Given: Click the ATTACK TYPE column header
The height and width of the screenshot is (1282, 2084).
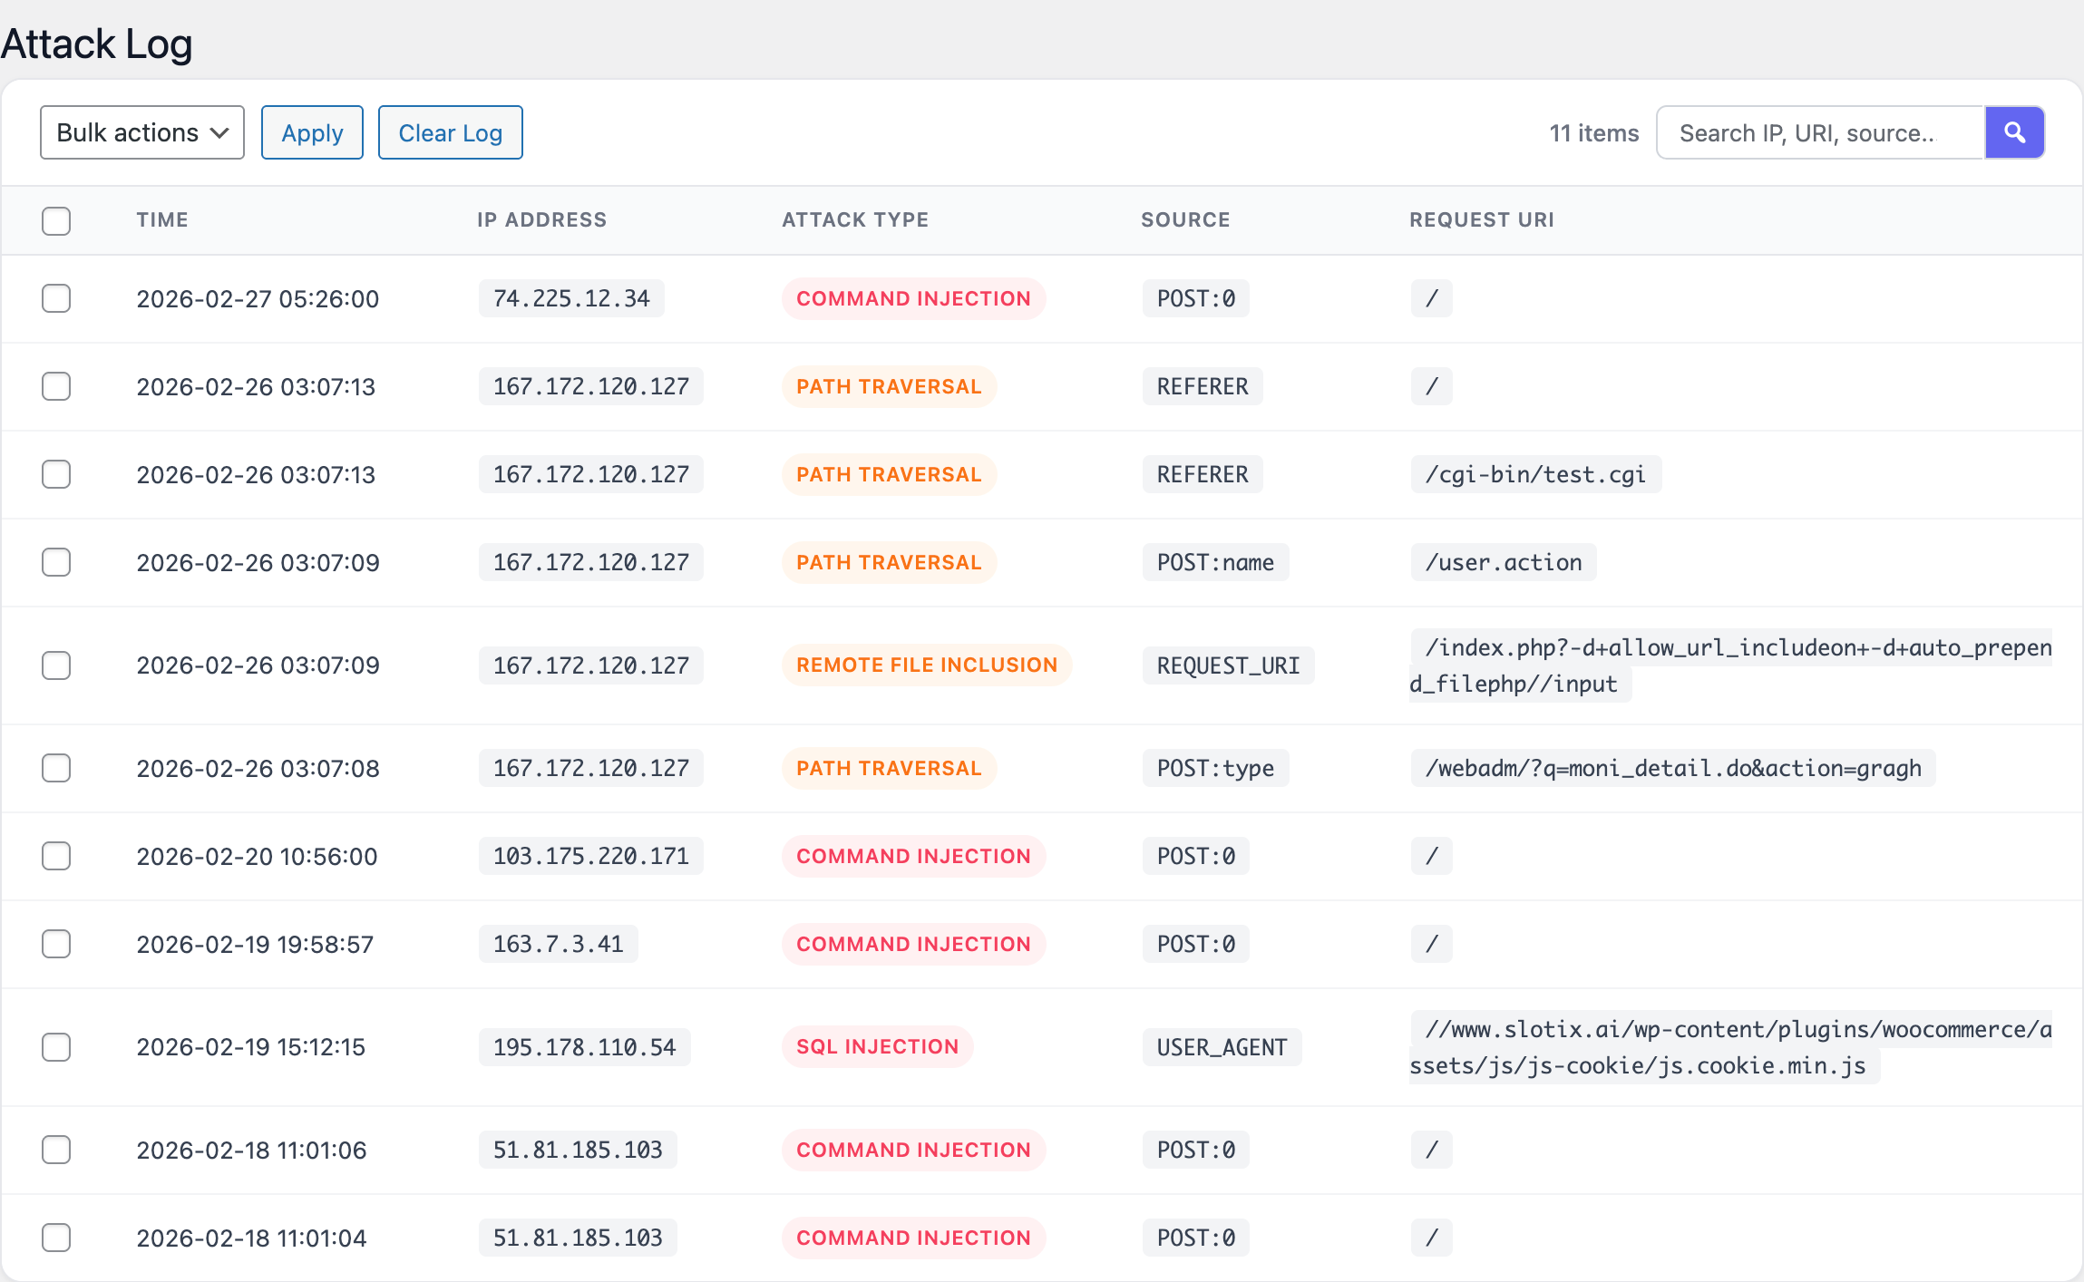Looking at the screenshot, I should click(855, 219).
